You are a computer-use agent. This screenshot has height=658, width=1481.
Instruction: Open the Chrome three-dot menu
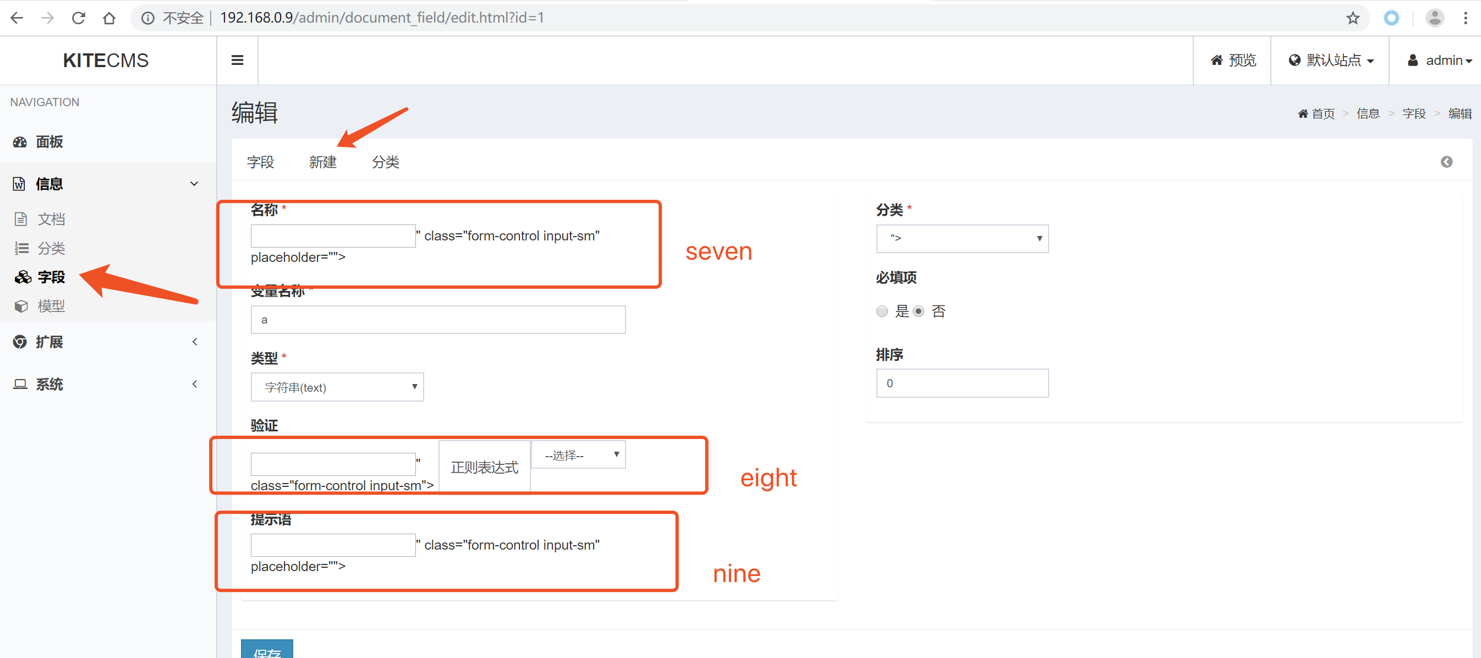(1465, 18)
